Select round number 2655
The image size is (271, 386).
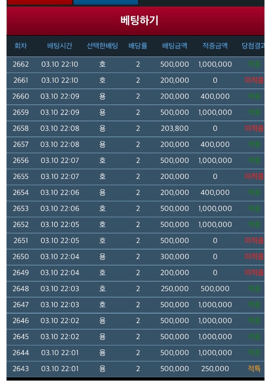coord(21,177)
